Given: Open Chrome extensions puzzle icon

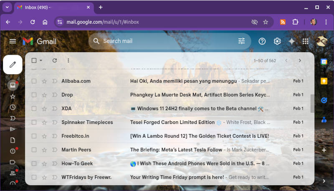Looking at the screenshot, I should click(x=295, y=22).
